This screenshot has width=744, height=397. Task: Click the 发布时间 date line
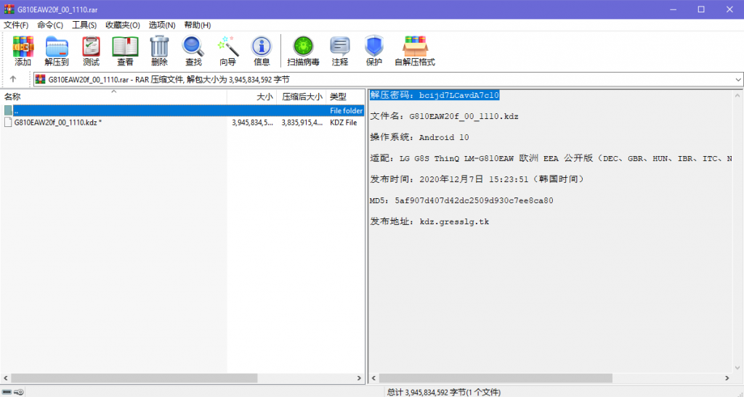(x=477, y=179)
